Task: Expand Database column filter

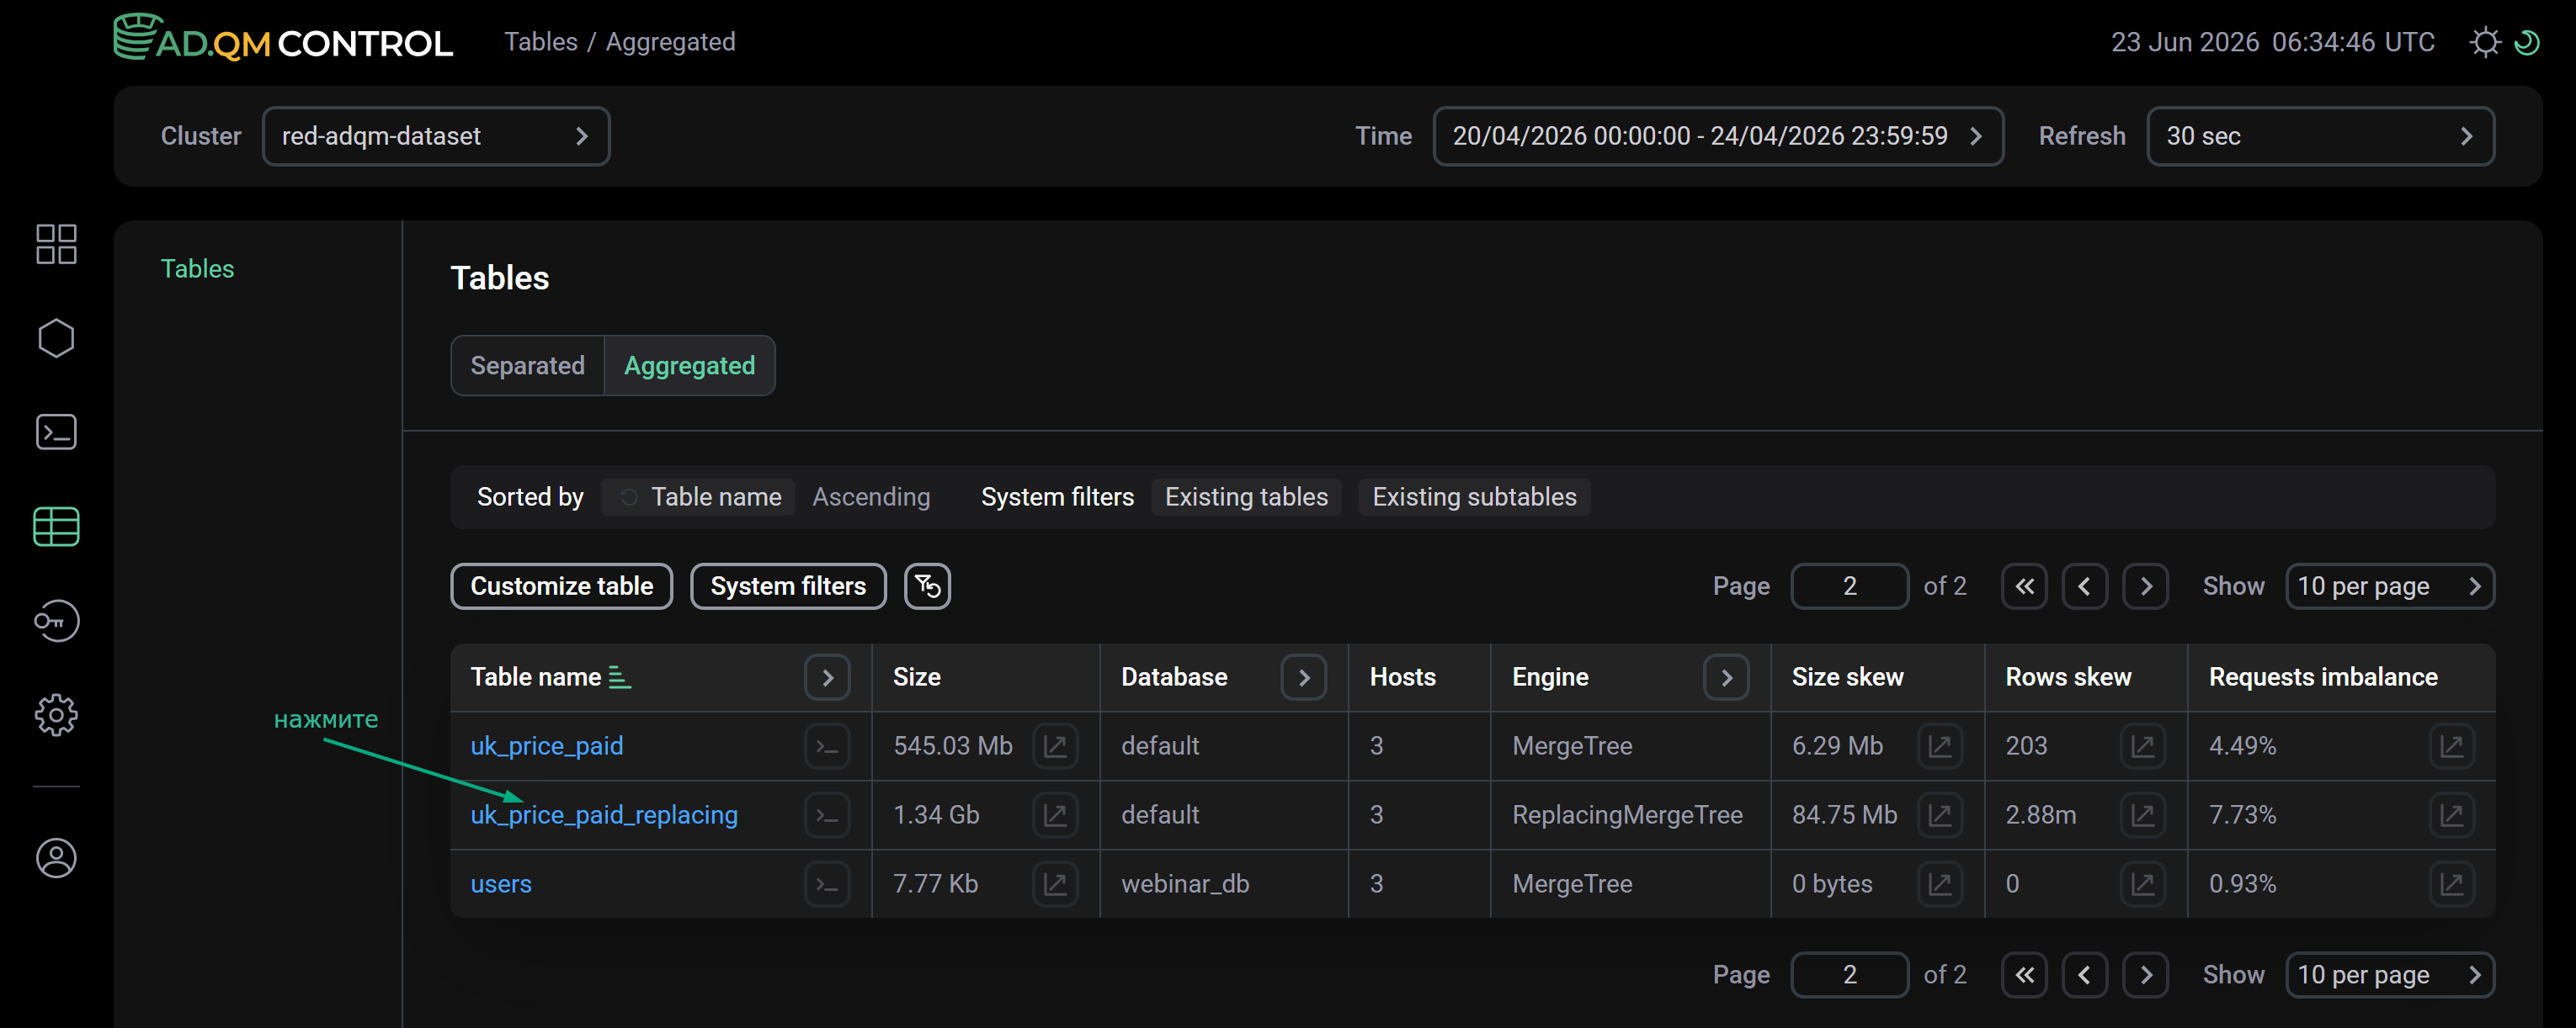Action: click(1304, 677)
